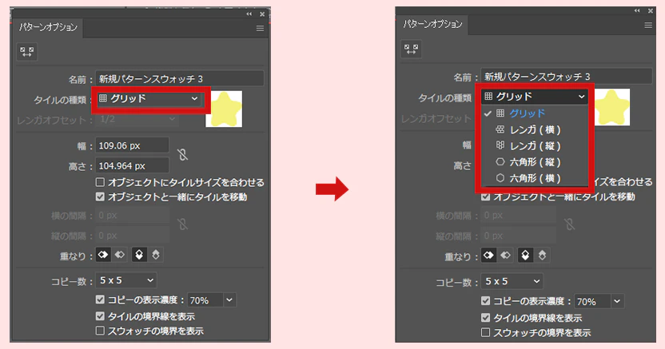Select first overlap icon in right panel
The height and width of the screenshot is (349, 665).
click(488, 256)
